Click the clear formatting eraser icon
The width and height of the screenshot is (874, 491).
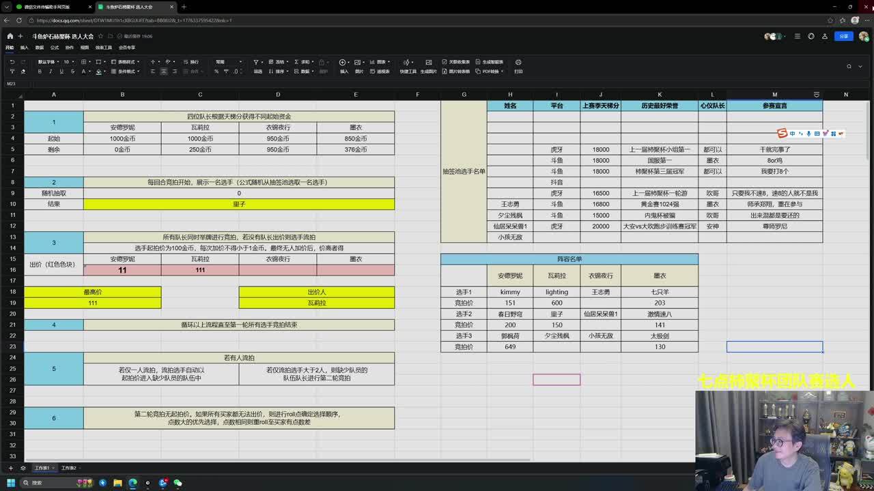[23, 72]
